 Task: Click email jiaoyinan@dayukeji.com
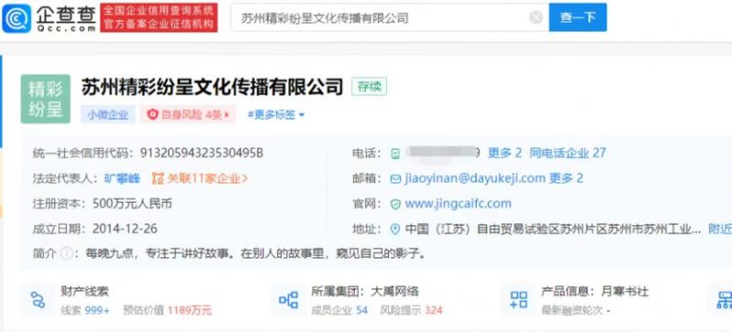(475, 178)
